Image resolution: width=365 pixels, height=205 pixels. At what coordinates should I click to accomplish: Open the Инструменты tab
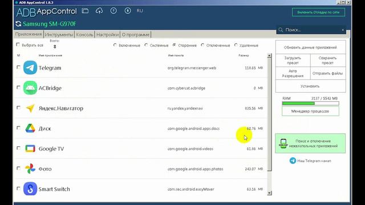coord(59,35)
